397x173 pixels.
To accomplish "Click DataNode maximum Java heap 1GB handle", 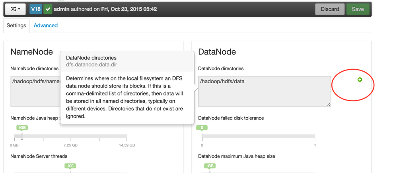I will pos(210,166).
